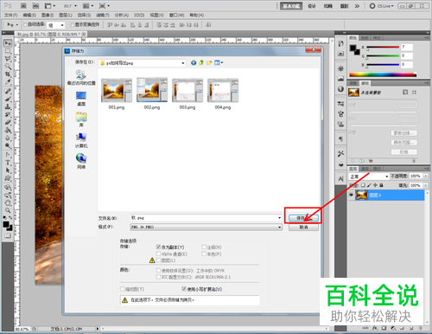Open the auto-select 组 dropdown in the options bar

56,25
